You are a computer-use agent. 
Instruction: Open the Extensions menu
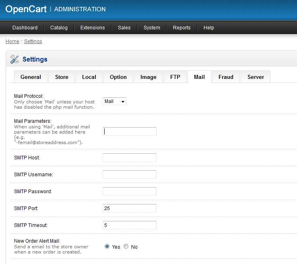(x=93, y=28)
